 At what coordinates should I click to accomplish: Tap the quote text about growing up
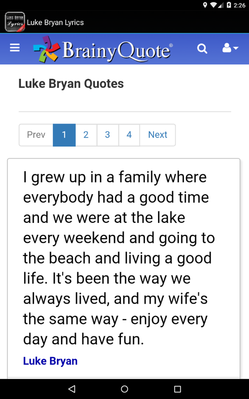pos(118,258)
